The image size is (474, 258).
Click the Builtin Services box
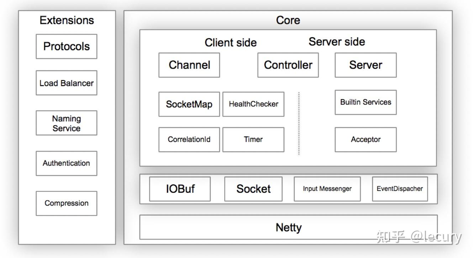click(365, 102)
